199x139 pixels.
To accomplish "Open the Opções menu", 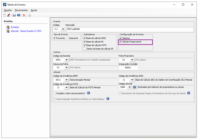I will [8, 10].
